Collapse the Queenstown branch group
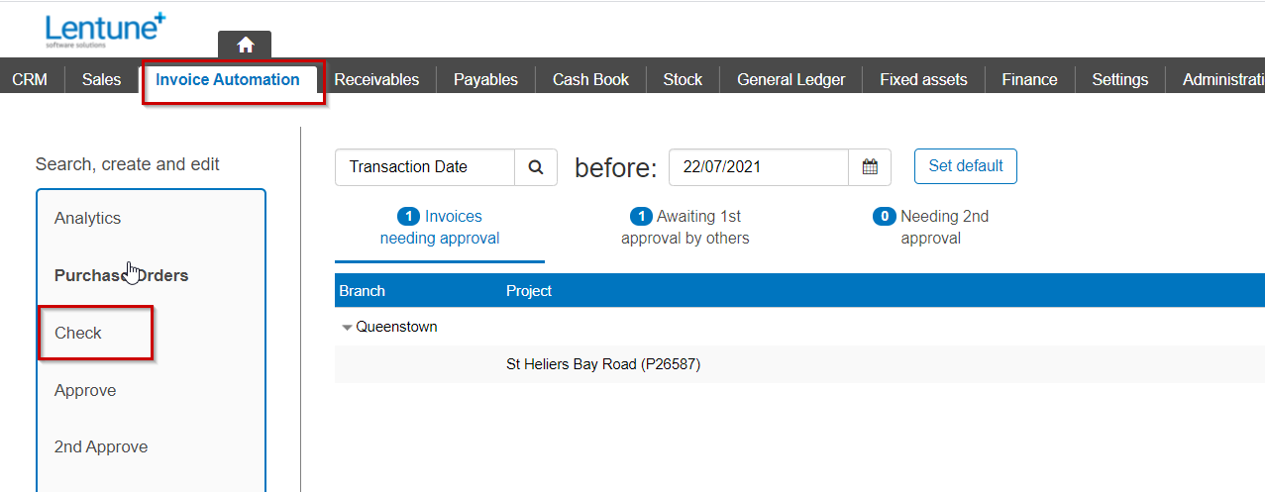Image resolution: width=1265 pixels, height=492 pixels. 347,328
